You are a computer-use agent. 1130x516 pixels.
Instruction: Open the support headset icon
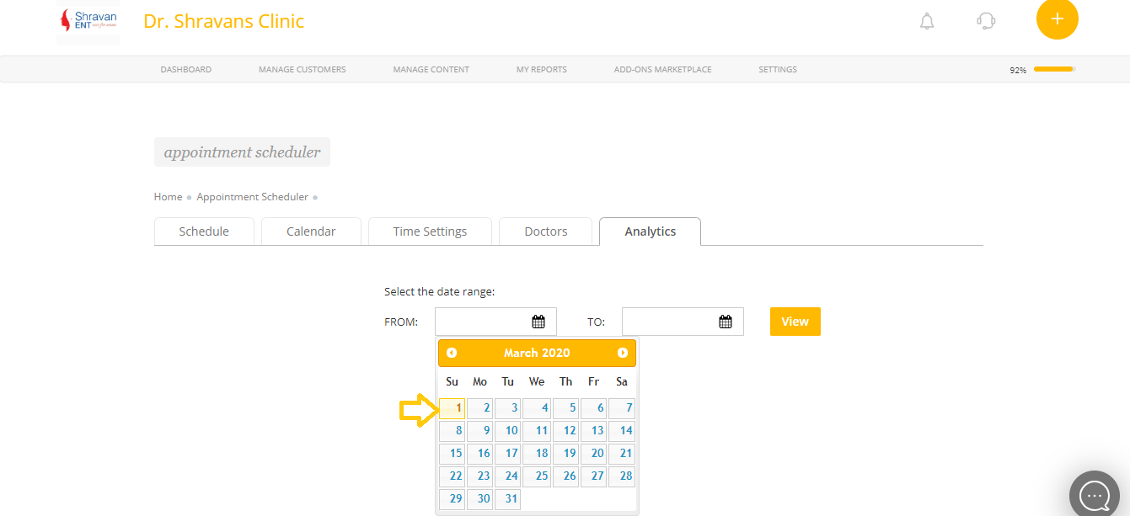[x=986, y=21]
